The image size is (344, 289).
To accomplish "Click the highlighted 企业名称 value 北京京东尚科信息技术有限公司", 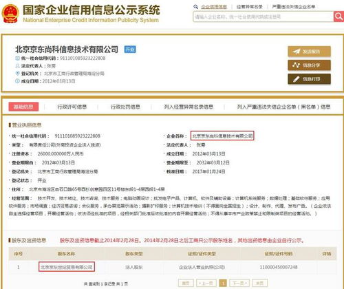I will pos(222,136).
